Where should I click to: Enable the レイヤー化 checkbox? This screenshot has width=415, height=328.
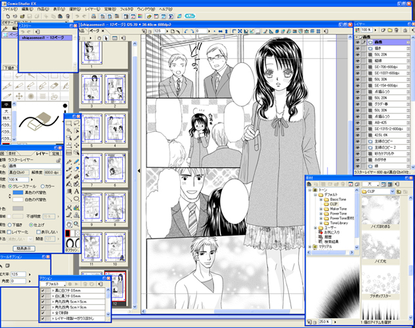coord(9,232)
